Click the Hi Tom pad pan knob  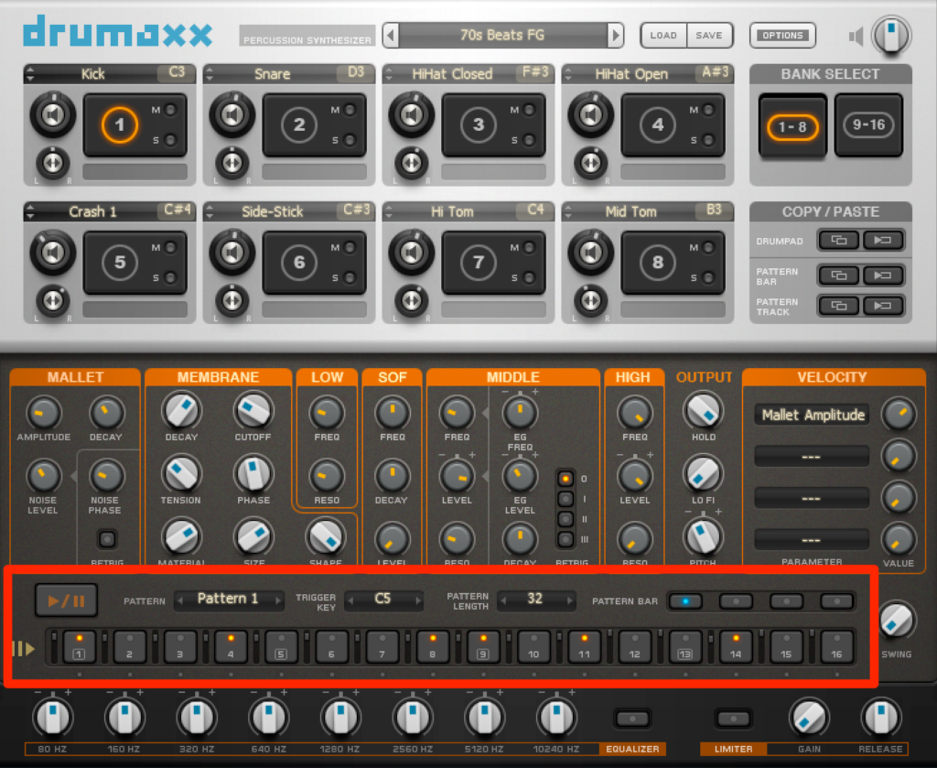[x=412, y=300]
